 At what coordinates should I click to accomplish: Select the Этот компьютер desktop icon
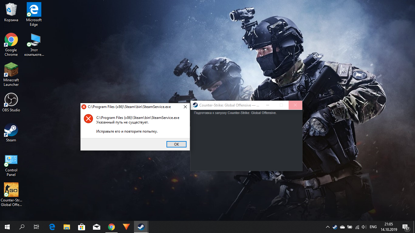(34, 45)
